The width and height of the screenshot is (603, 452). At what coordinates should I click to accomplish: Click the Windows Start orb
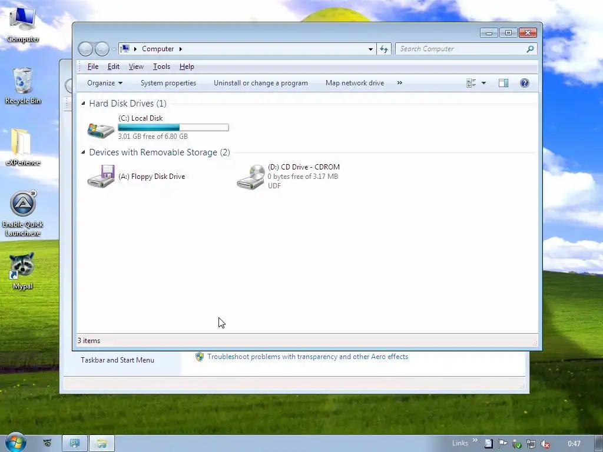[15, 443]
